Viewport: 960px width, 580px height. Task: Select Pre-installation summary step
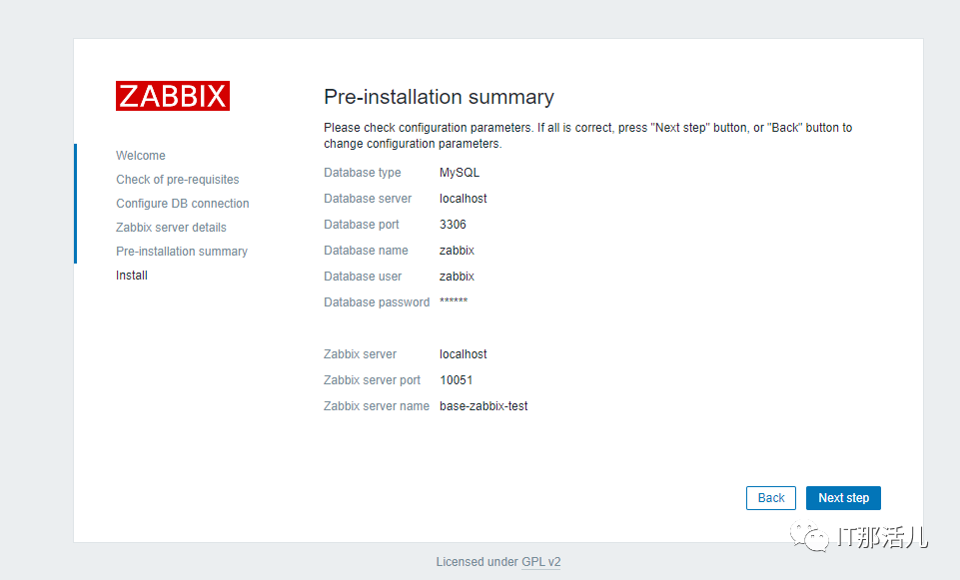click(182, 251)
